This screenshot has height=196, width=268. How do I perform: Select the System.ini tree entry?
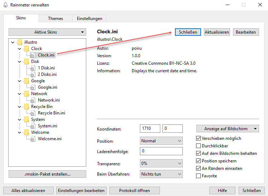tap(48, 126)
